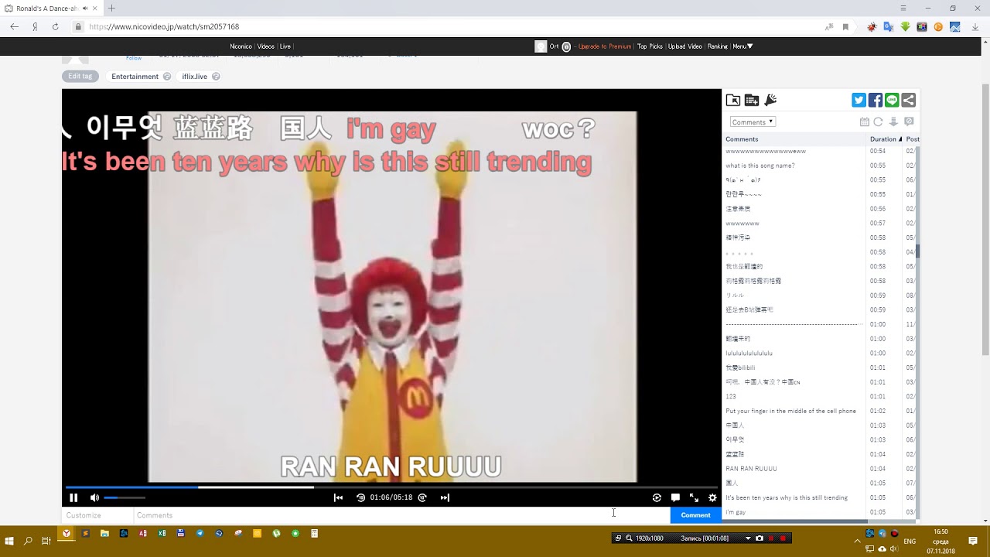Open Top Picks in the site header
The image size is (990, 557).
(650, 46)
